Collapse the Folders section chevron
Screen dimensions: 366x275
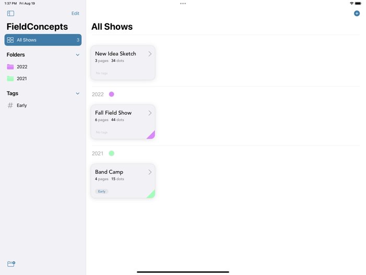[78, 54]
